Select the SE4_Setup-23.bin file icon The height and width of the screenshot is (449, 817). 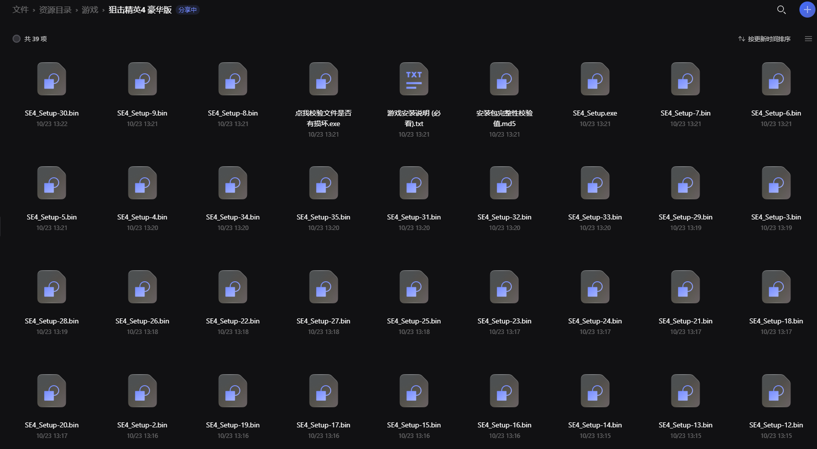click(504, 287)
